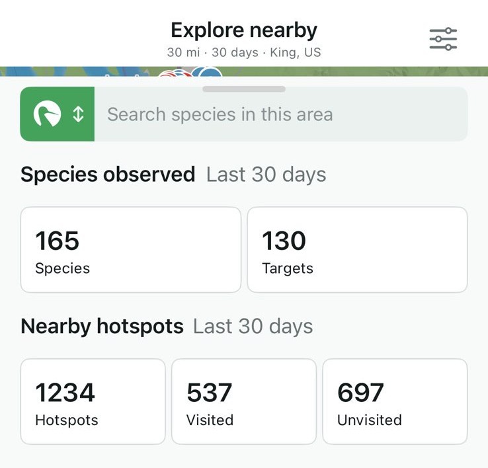Tap the Nearby hotspots heading

click(x=102, y=327)
